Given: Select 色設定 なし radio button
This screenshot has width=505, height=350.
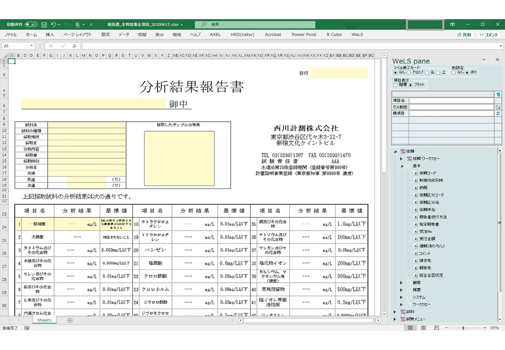Looking at the screenshot, I should 454,73.
